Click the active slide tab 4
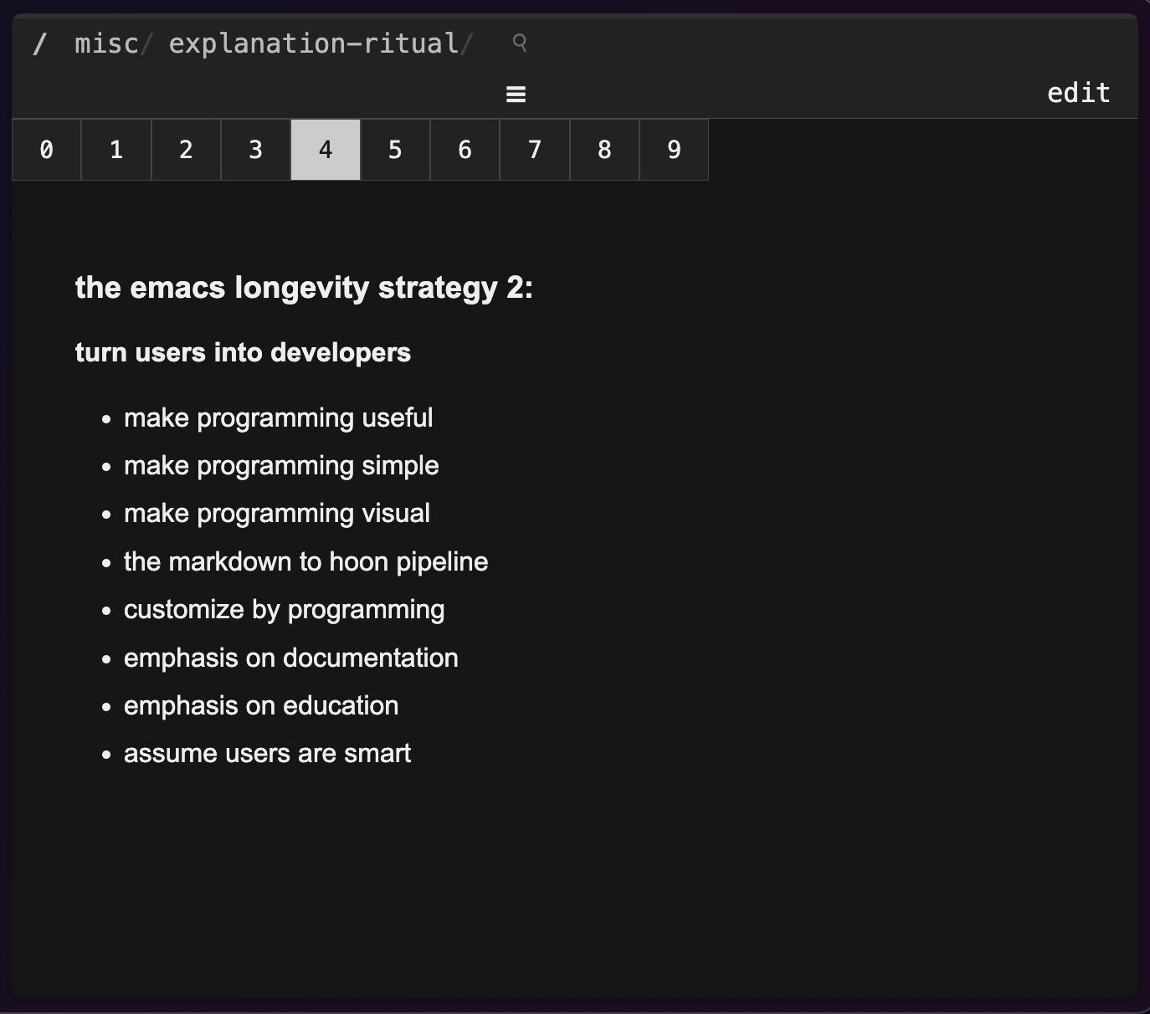The height and width of the screenshot is (1014, 1150). point(326,150)
